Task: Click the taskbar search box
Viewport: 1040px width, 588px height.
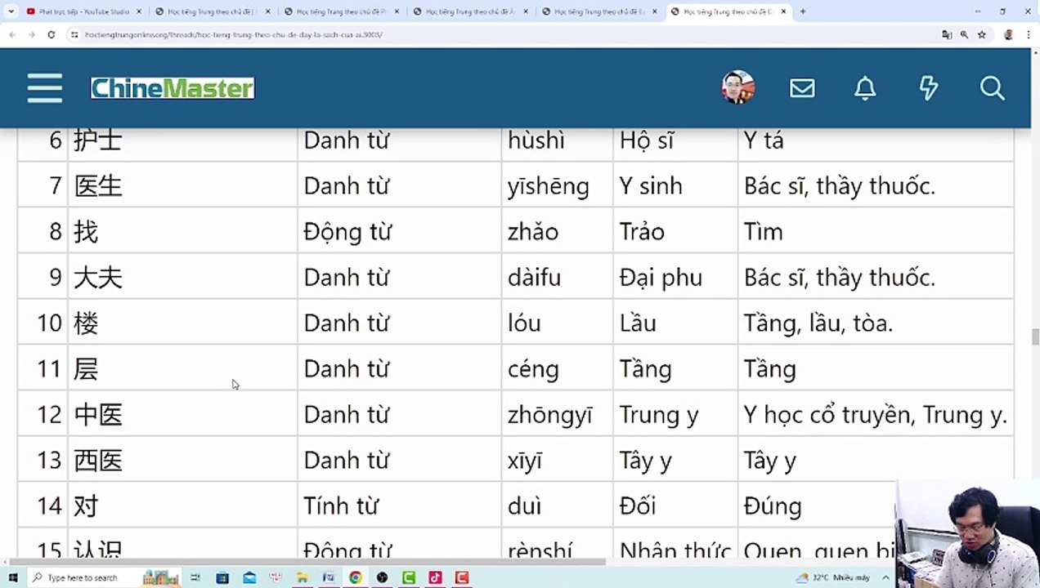Action: pos(106,577)
